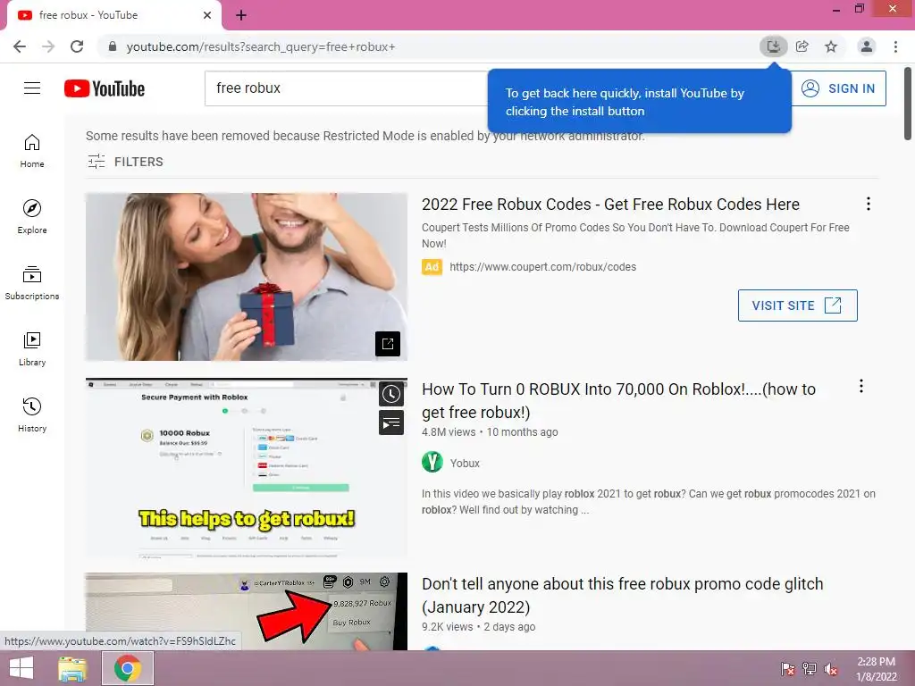This screenshot has width=915, height=686.
Task: Click the network tray icon
Action: (x=810, y=668)
